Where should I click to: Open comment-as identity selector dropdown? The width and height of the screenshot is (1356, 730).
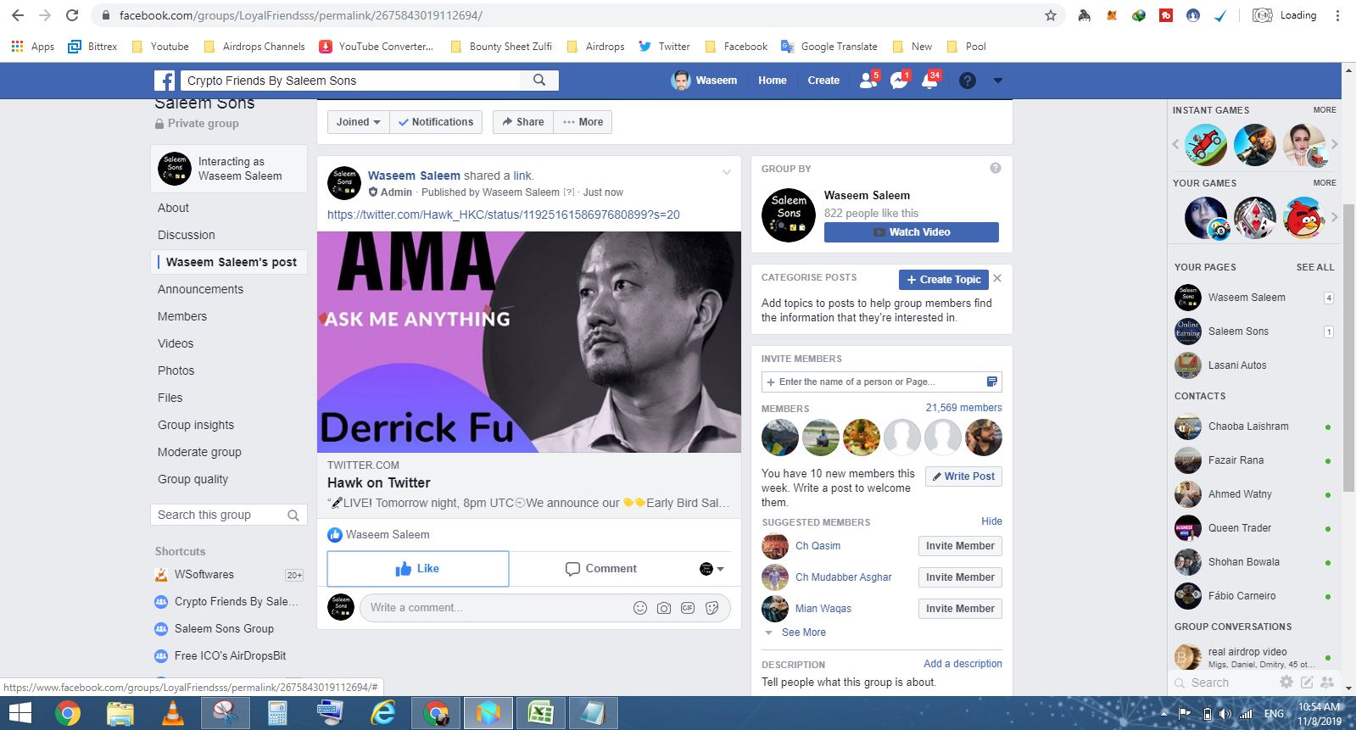pyautogui.click(x=711, y=569)
